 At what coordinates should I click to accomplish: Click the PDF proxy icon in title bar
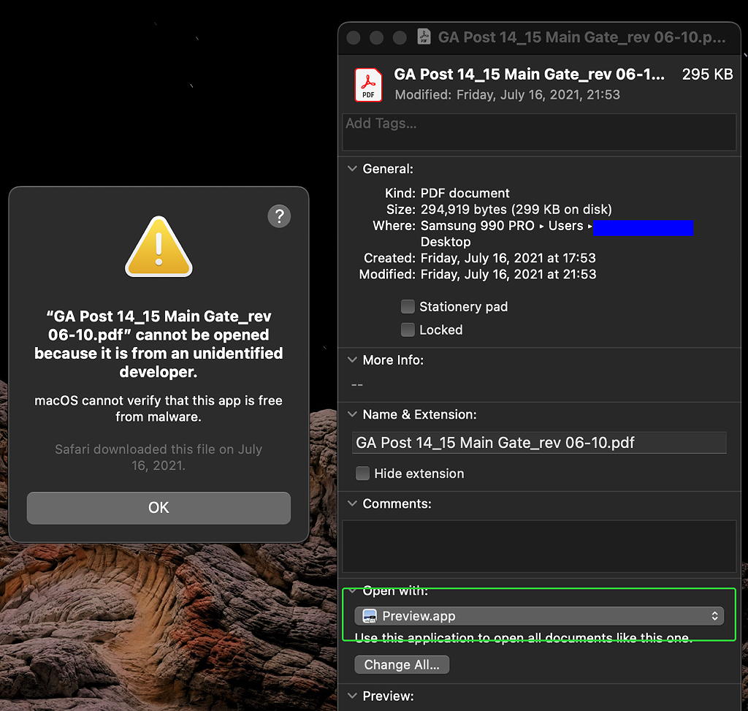(x=424, y=37)
